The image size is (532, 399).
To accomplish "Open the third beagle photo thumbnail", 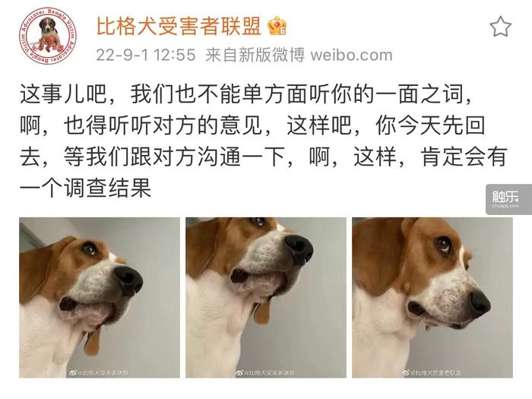I will [x=432, y=298].
